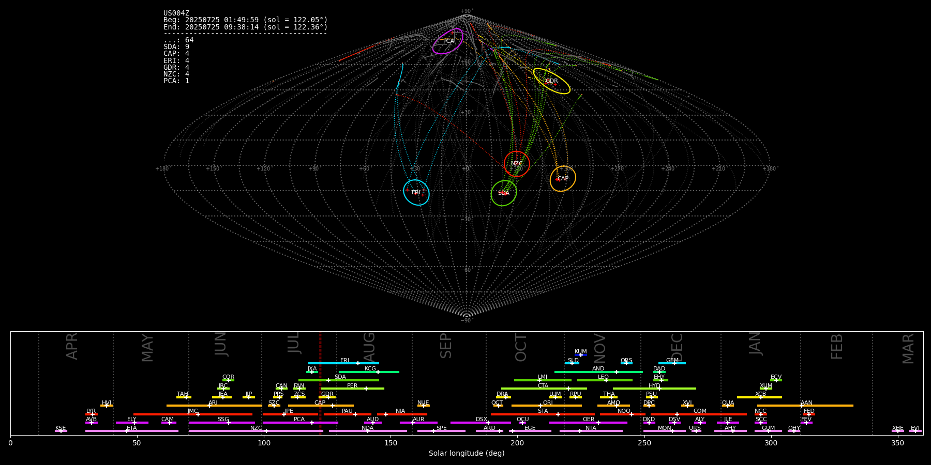Select the orange CAP radiant circle
The height and width of the screenshot is (465, 931).
point(563,179)
